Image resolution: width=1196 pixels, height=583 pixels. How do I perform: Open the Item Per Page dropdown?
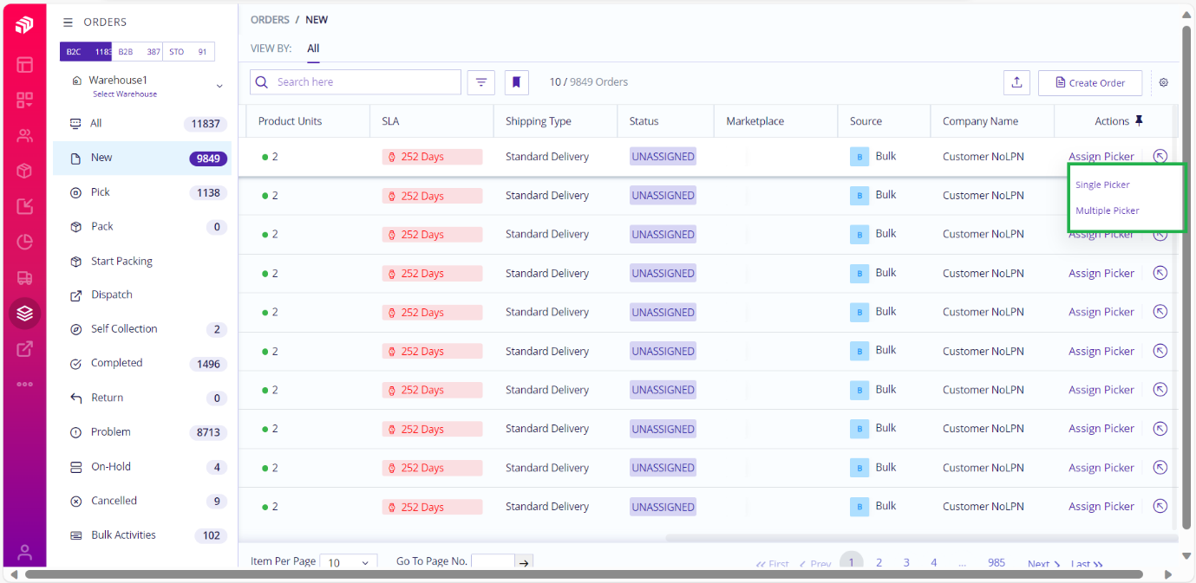coord(349,562)
